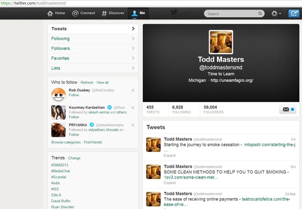Open the #SMA2013 trend
The image size is (302, 209).
[59, 165]
